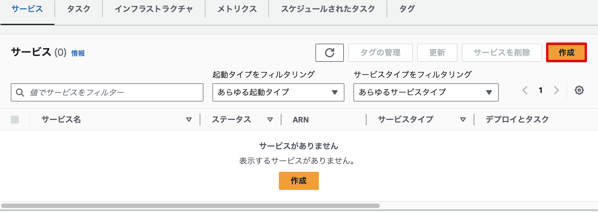Sort by サービス名 arrow
Image resolution: width=598 pixels, height=212 pixels.
click(189, 120)
